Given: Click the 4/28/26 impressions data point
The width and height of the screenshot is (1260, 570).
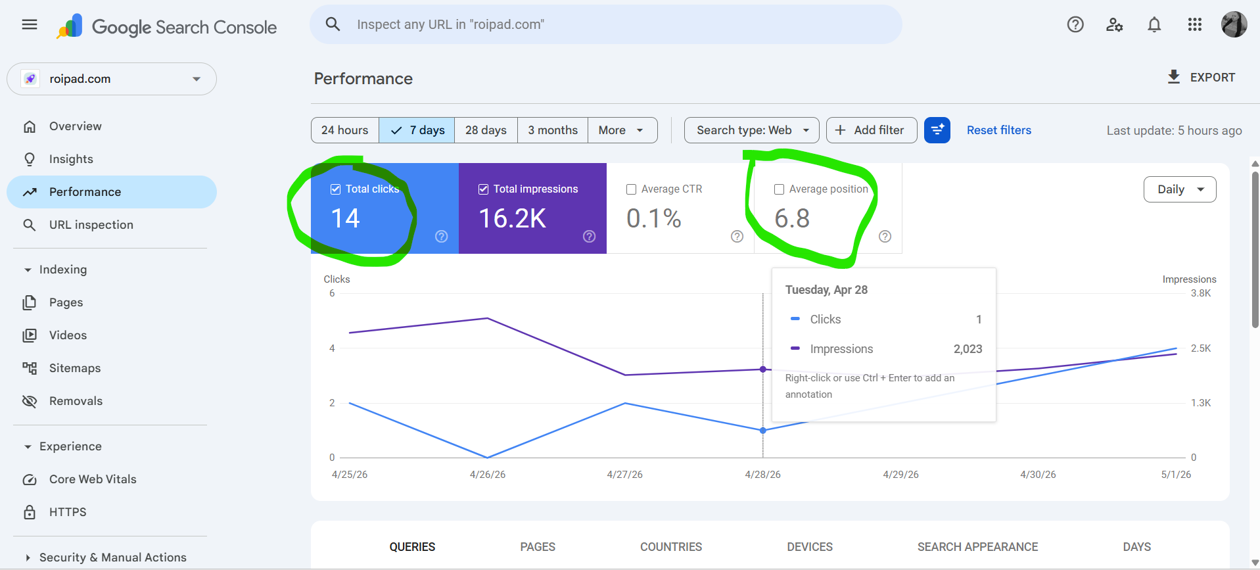Looking at the screenshot, I should click(x=763, y=369).
